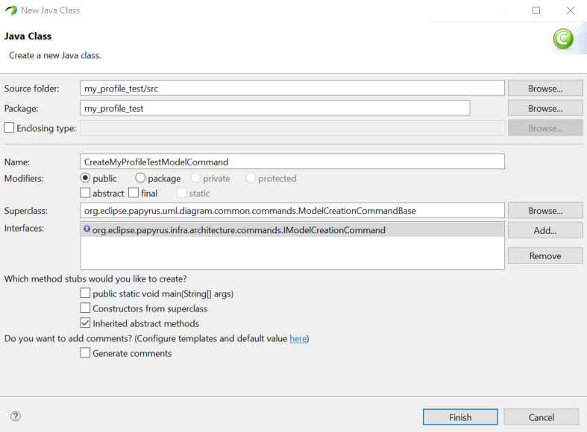Enable public static void main stub

pos(85,293)
